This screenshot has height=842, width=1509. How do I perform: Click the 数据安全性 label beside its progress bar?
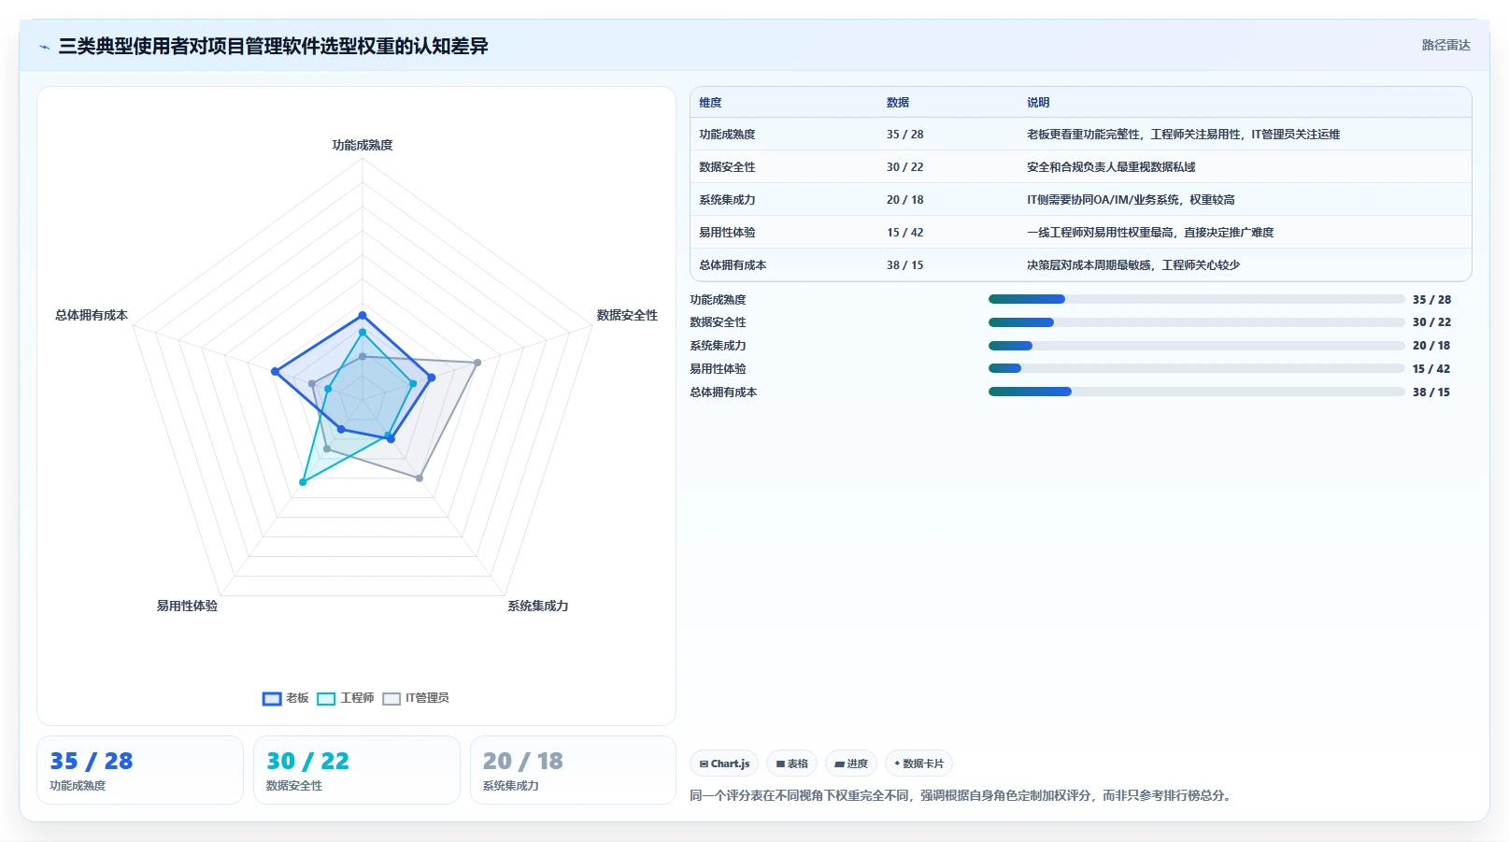click(x=718, y=322)
